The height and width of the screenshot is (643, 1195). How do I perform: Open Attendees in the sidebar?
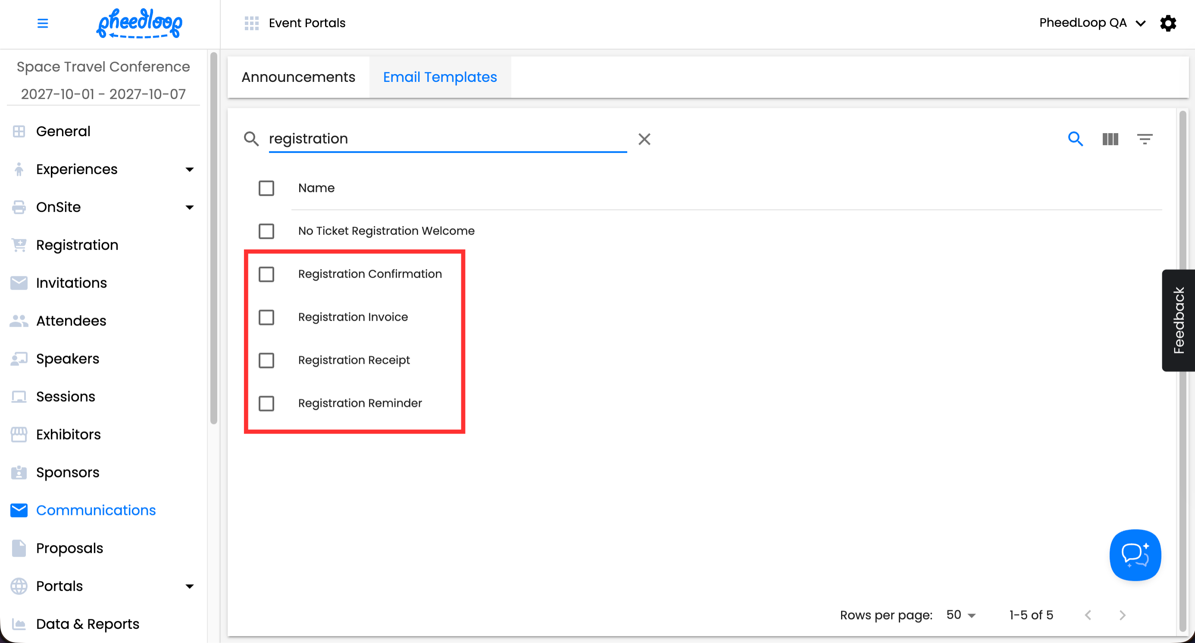(71, 321)
